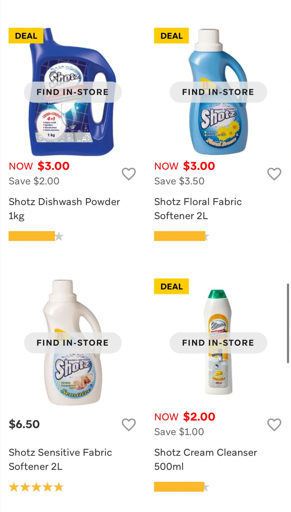Click DEAL badge on Floral Fabric Softener

click(171, 36)
